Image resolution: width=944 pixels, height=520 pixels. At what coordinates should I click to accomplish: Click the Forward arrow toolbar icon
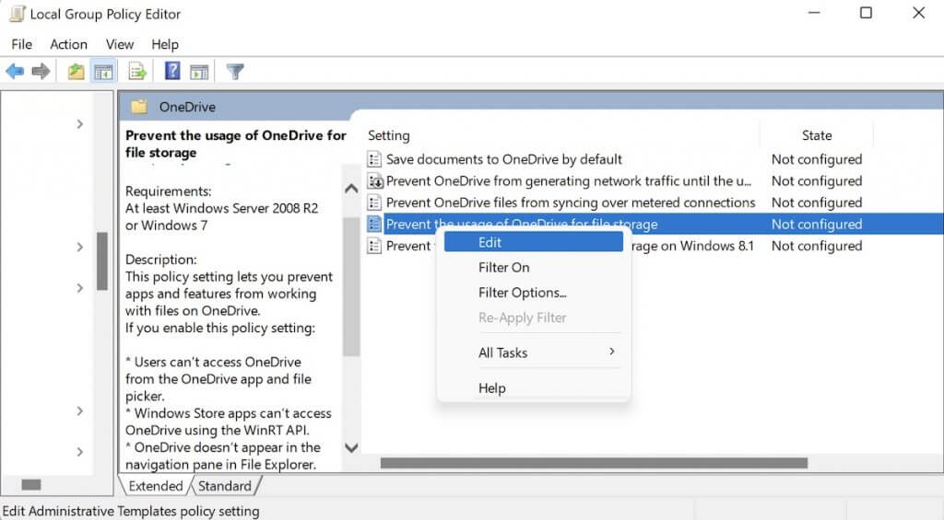[x=41, y=72]
